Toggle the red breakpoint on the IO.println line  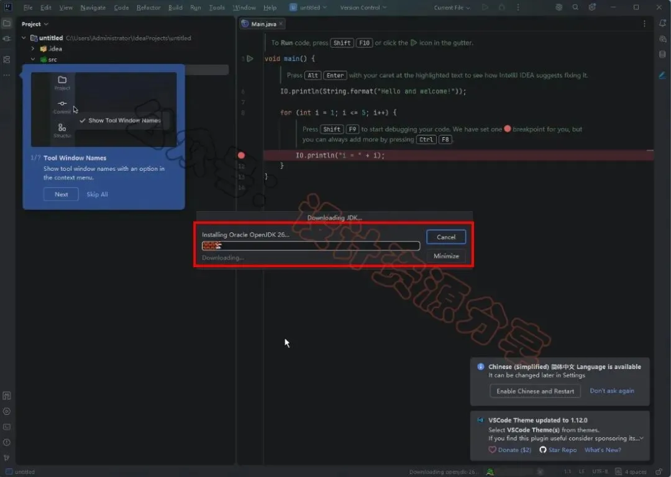[x=241, y=155]
